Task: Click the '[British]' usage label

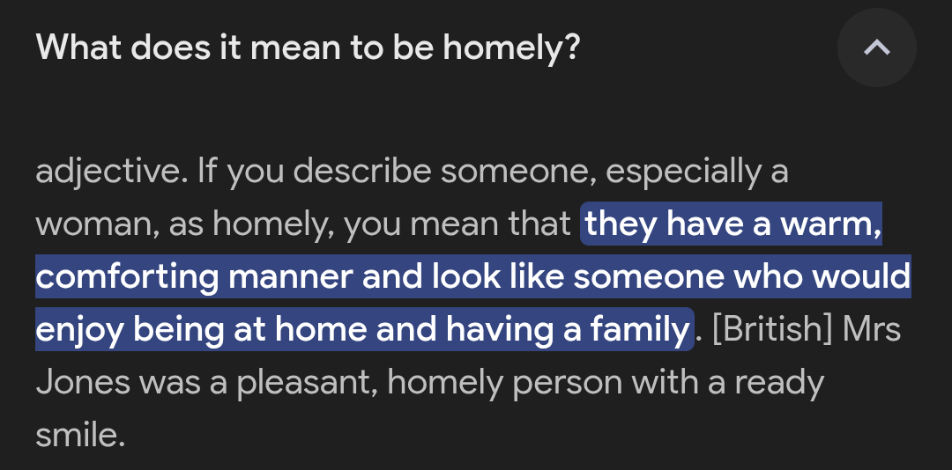Action: [770, 329]
